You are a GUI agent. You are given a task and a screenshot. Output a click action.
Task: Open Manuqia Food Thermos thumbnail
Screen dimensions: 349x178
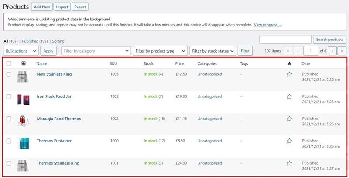coord(23,121)
